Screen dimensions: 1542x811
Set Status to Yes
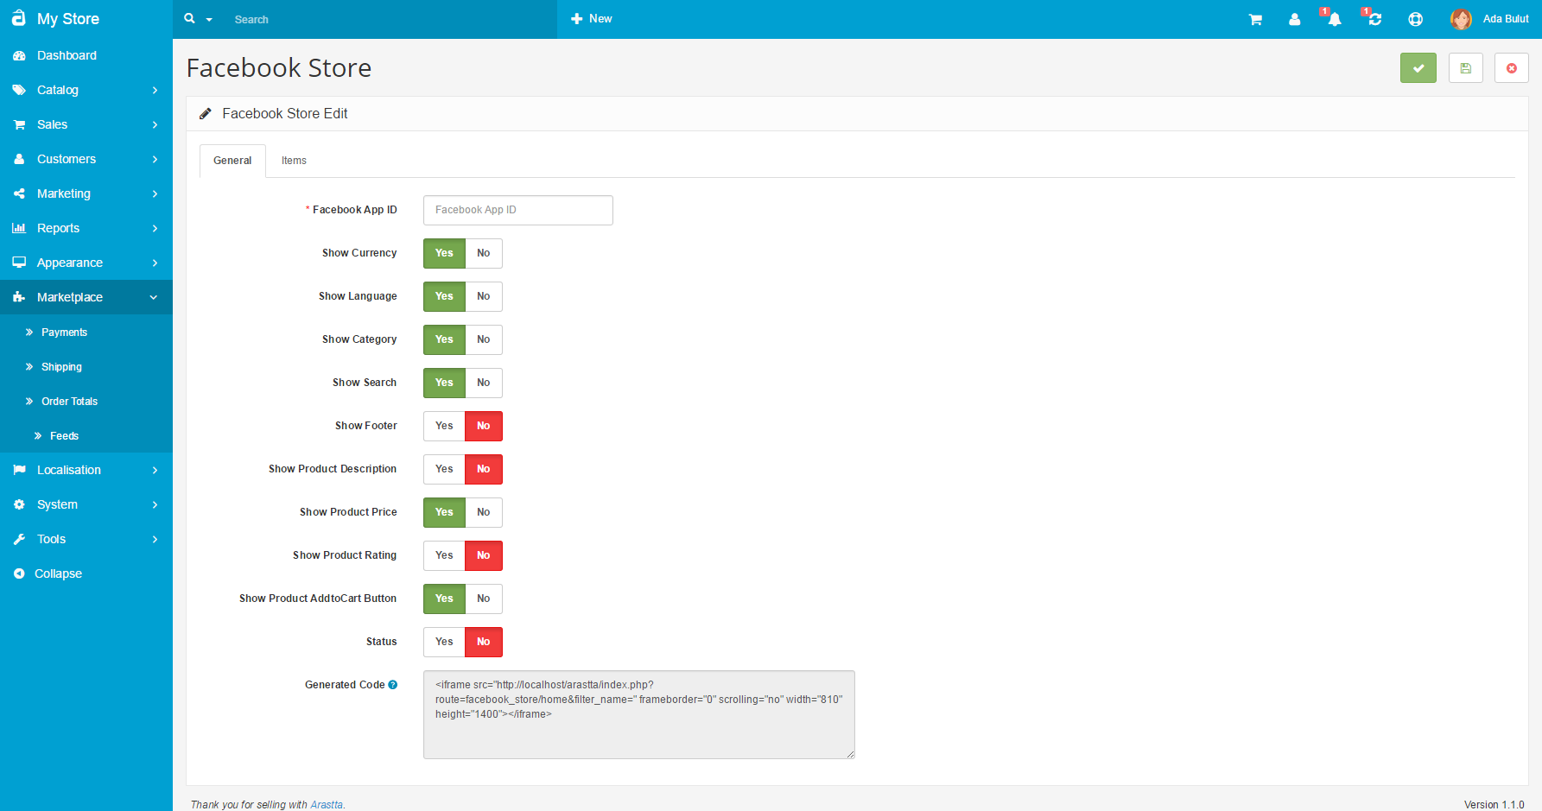coord(444,642)
